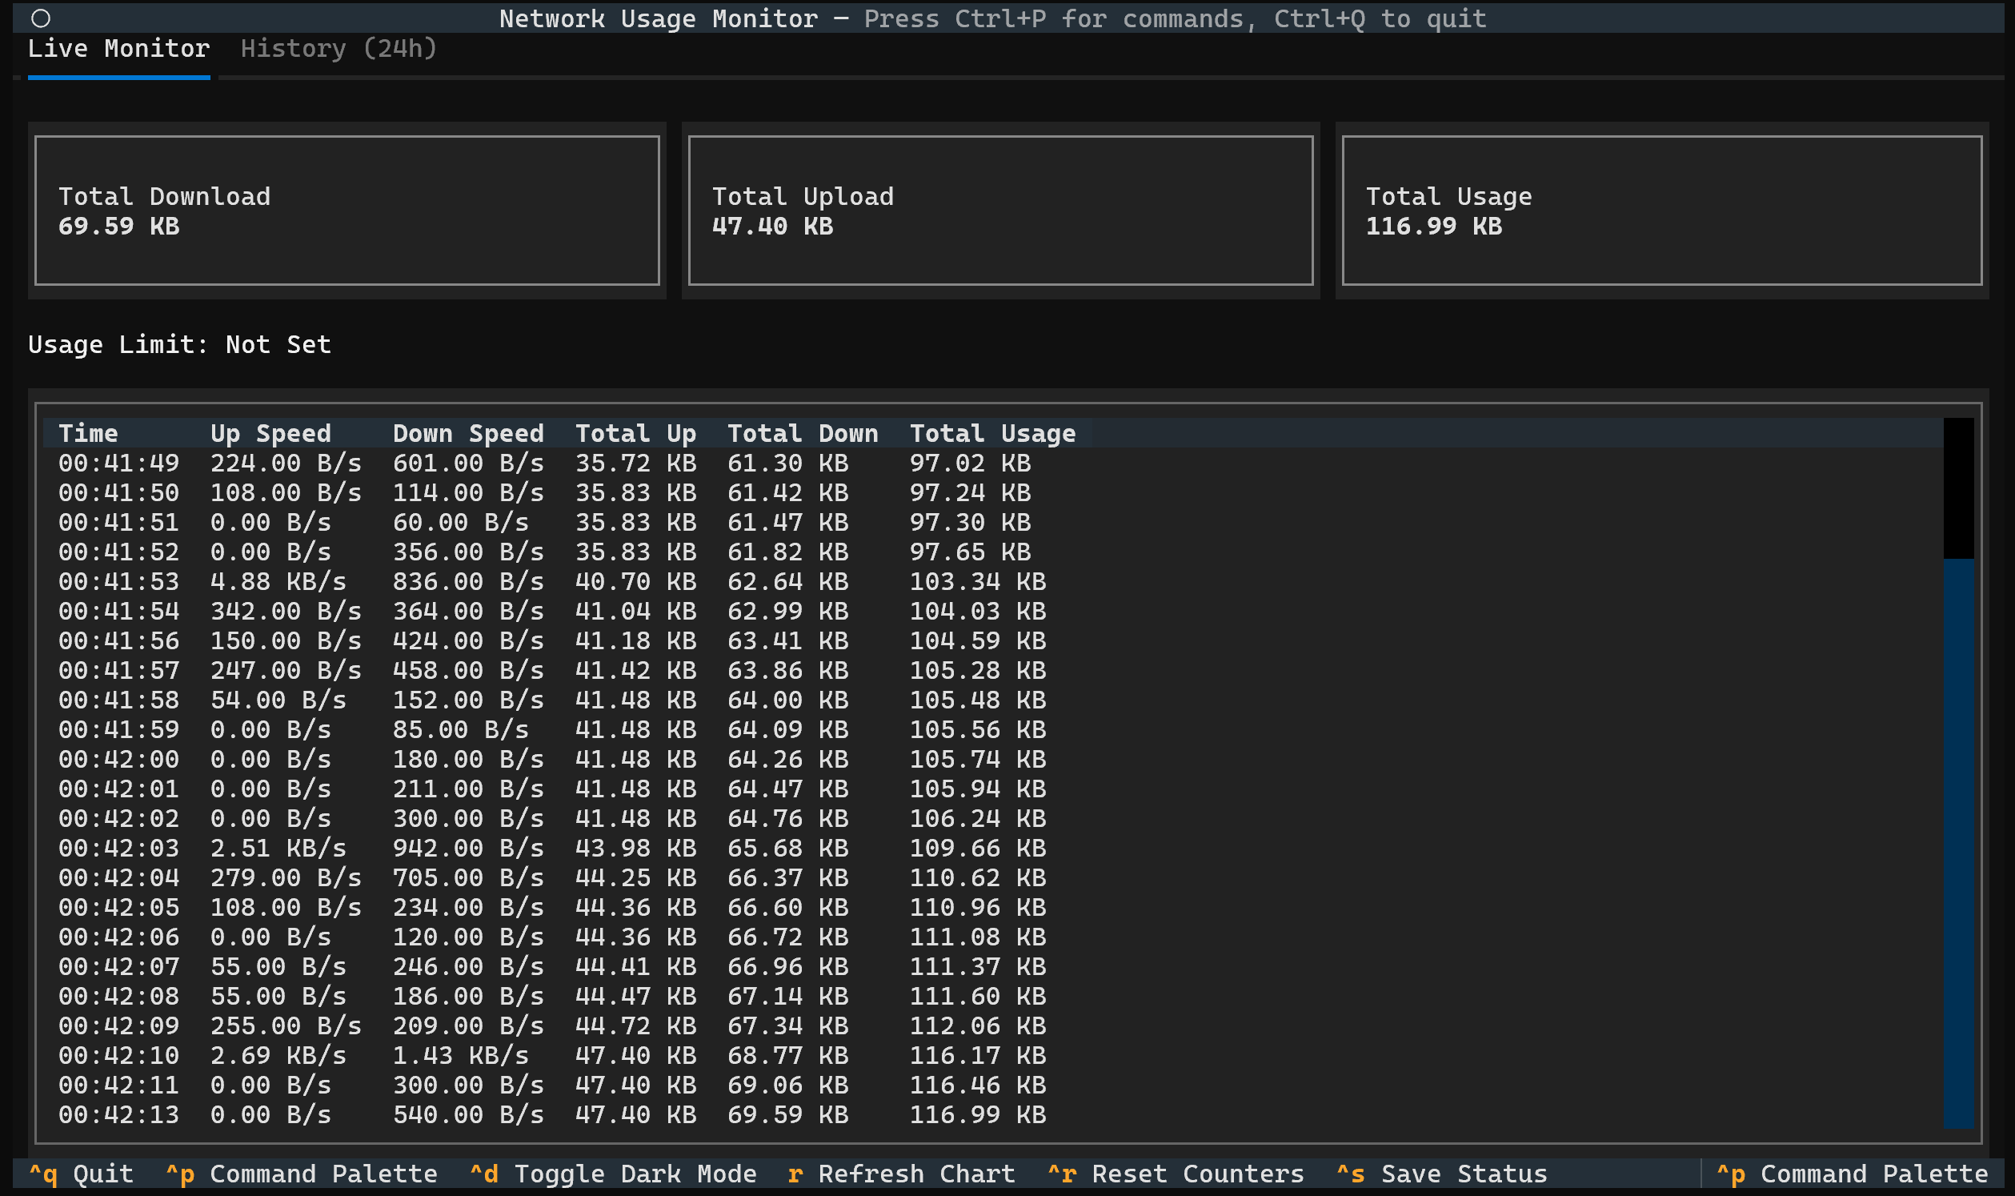
Task: Select the Live Monitor tab
Action: pos(118,48)
